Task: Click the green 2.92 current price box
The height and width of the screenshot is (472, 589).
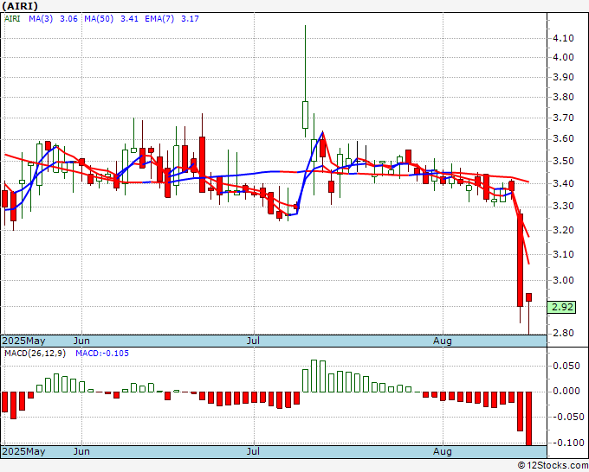Action: tap(561, 307)
